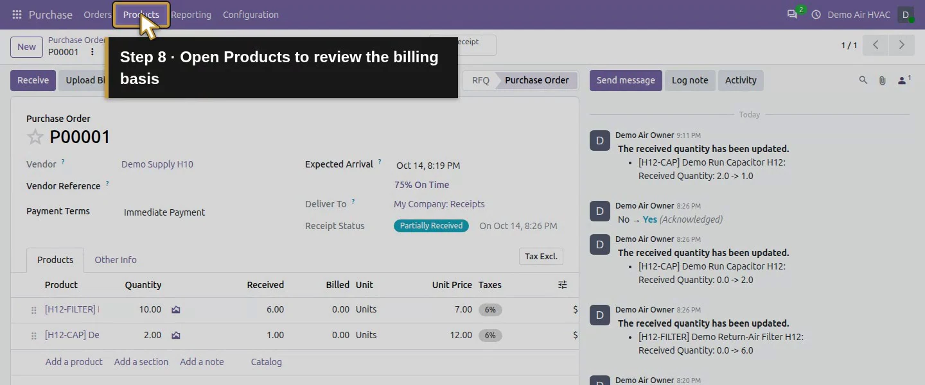Click the 75% On Time link
The height and width of the screenshot is (385, 925).
(x=421, y=185)
